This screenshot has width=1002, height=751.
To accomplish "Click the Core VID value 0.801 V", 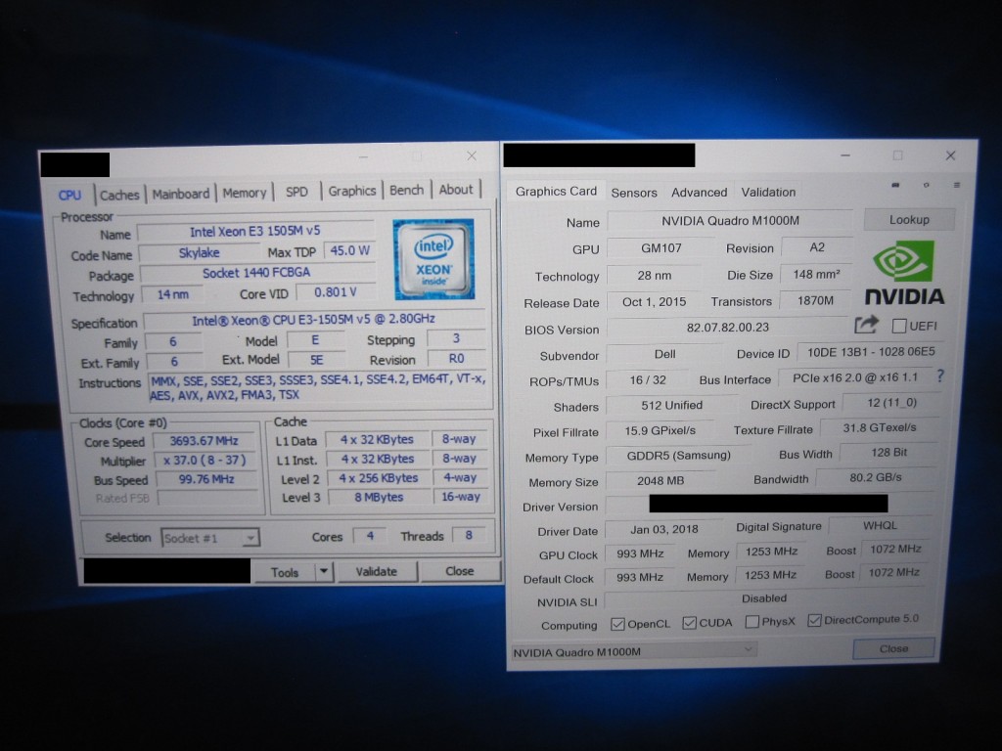I will click(x=336, y=291).
